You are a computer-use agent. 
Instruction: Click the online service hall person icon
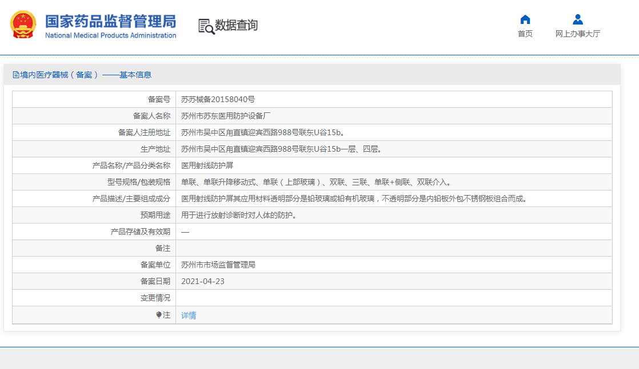(577, 19)
